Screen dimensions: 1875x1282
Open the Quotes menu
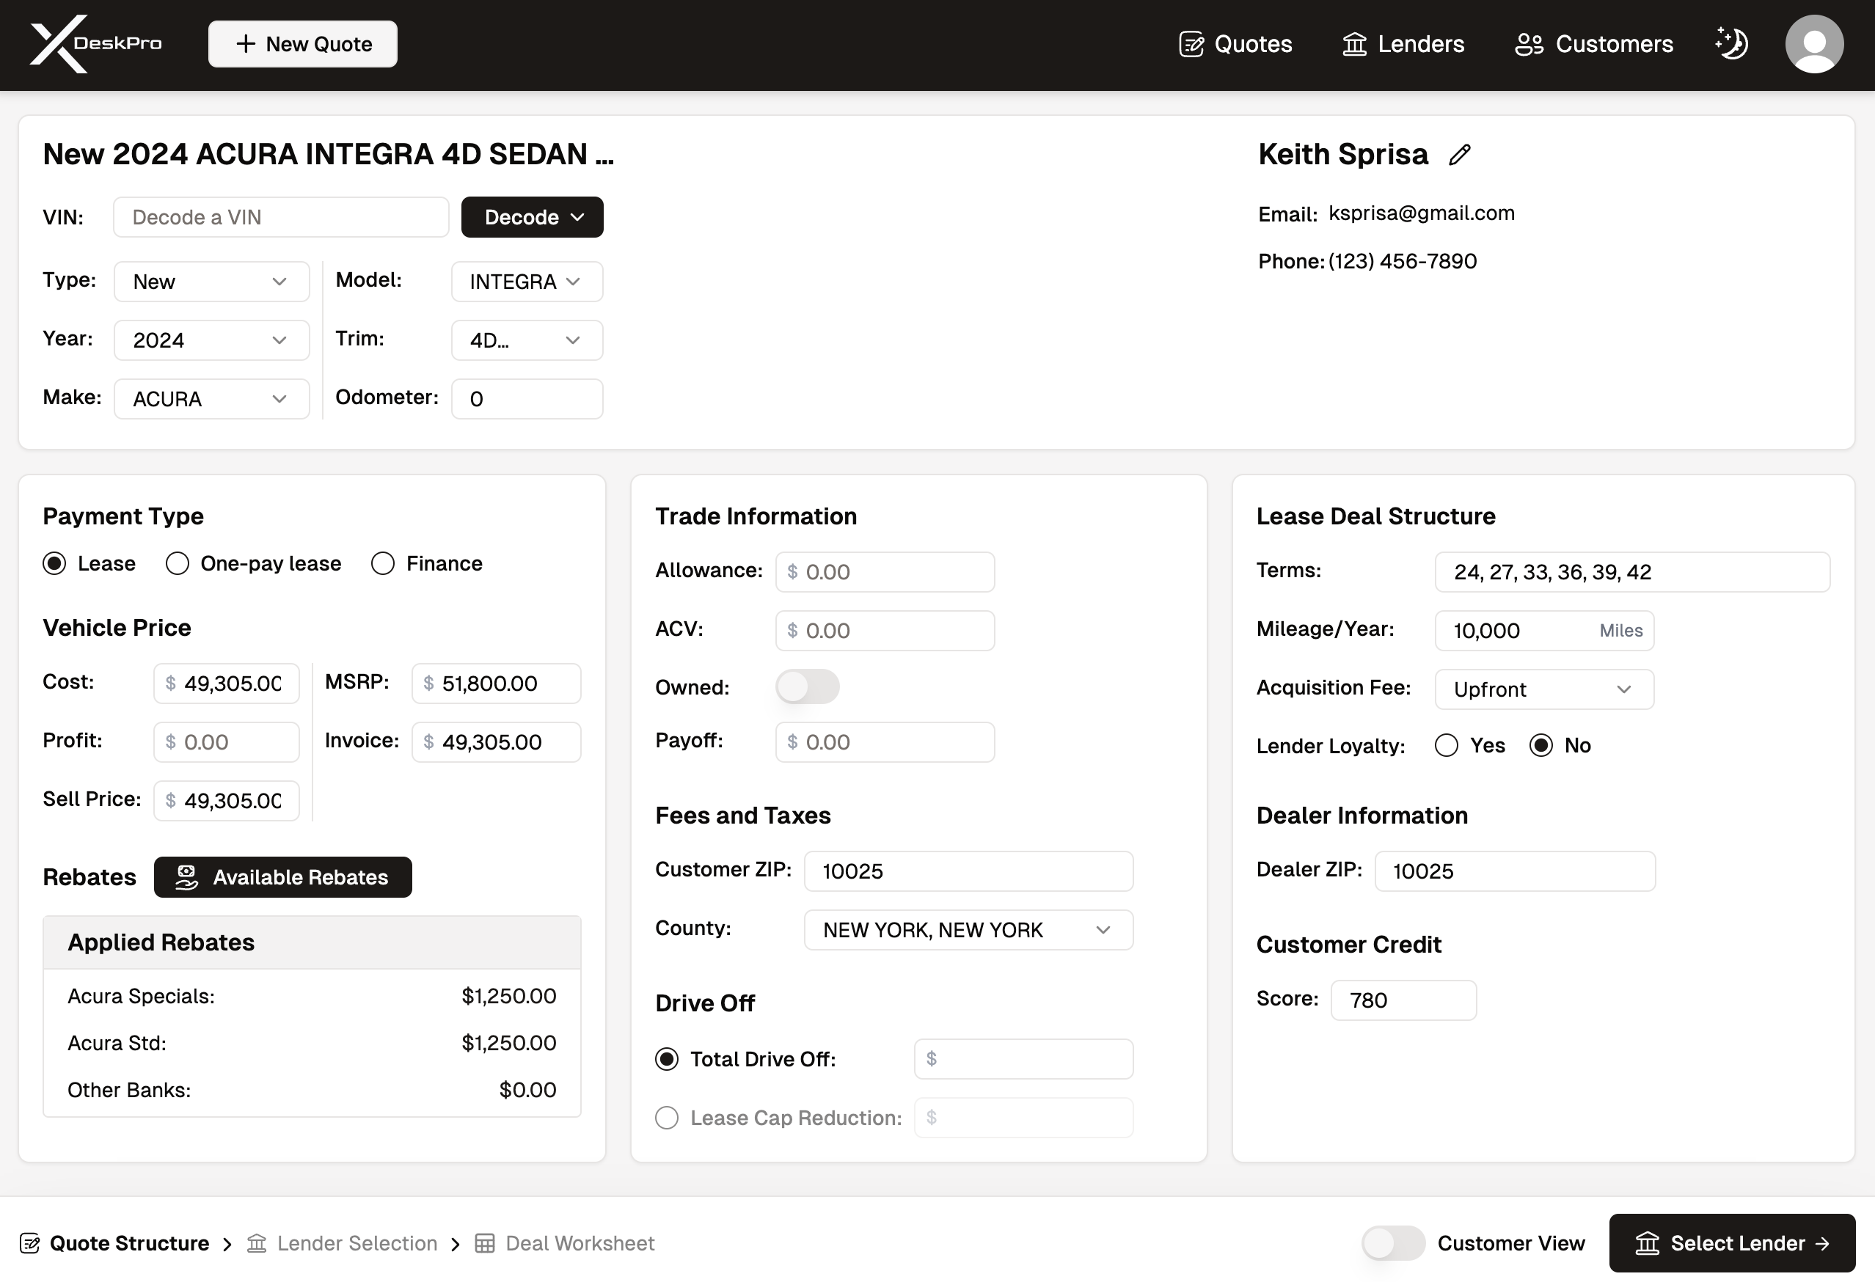pyautogui.click(x=1235, y=45)
